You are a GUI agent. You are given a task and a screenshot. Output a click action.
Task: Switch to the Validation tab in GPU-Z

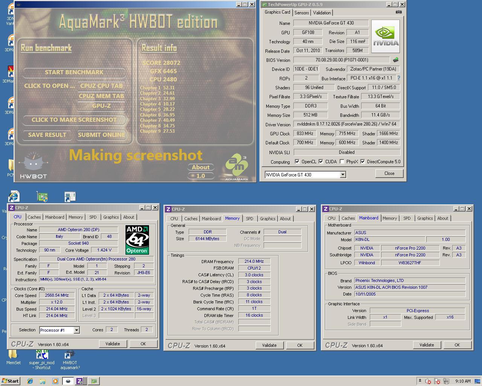tap(322, 12)
